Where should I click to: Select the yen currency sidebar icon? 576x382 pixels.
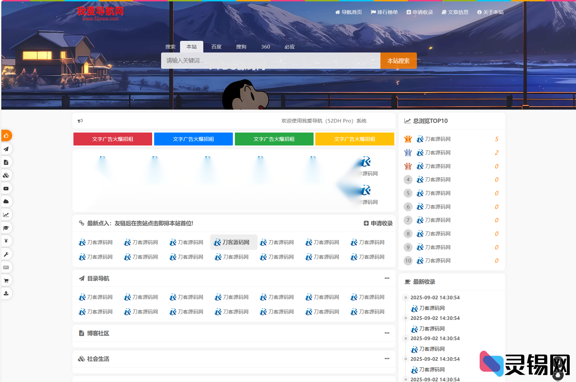point(6,241)
